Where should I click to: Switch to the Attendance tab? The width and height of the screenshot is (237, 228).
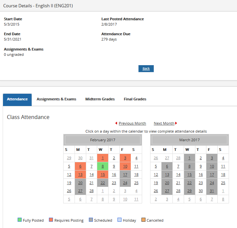coord(17,99)
